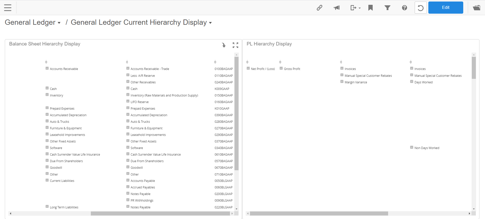Image resolution: width=485 pixels, height=219 pixels.
Task: Open the hamburger navigation menu
Action: click(x=8, y=8)
